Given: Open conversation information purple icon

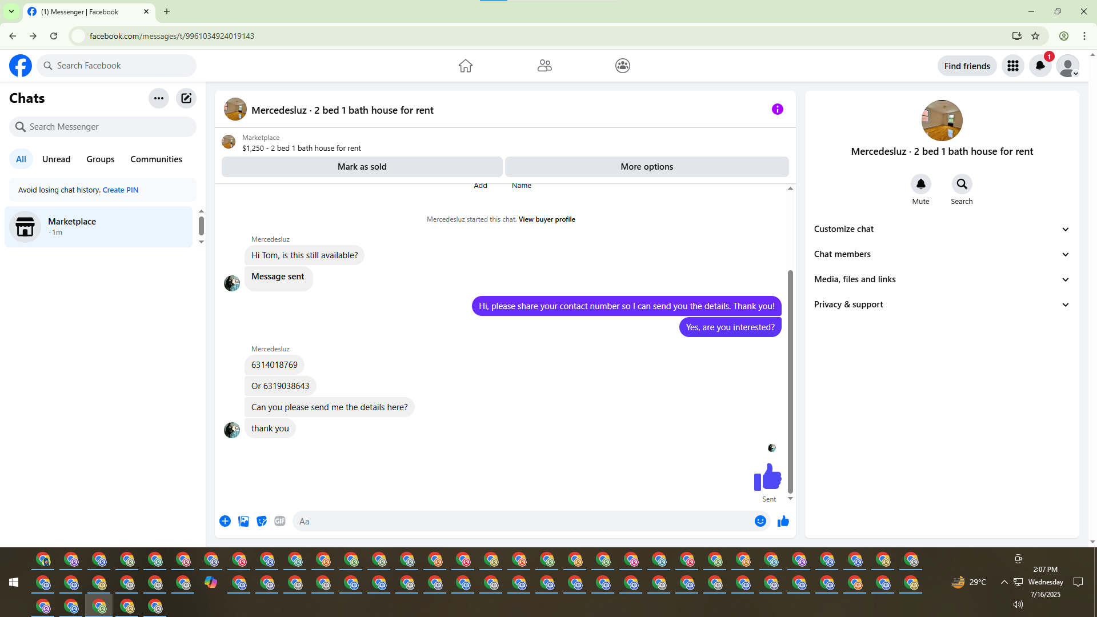Looking at the screenshot, I should pyautogui.click(x=778, y=109).
